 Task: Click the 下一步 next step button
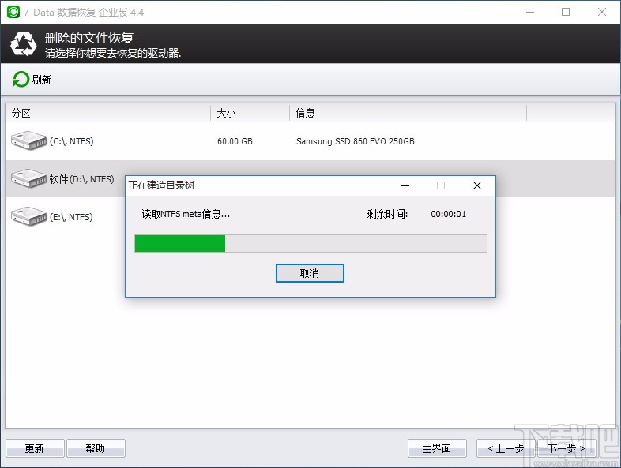(x=566, y=448)
